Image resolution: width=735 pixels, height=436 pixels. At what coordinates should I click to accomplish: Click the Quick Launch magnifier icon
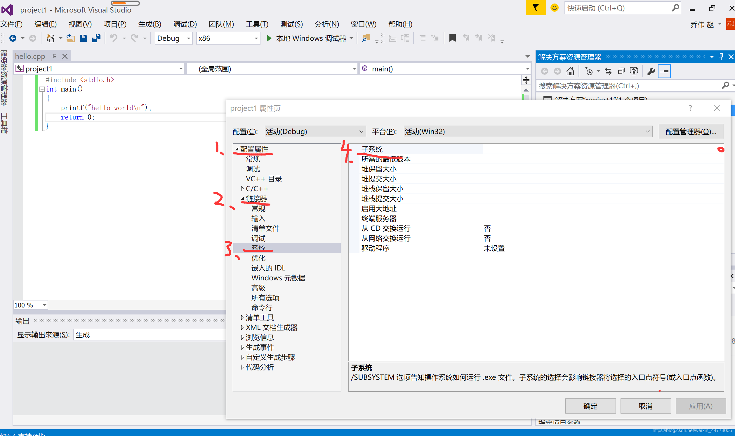click(675, 8)
